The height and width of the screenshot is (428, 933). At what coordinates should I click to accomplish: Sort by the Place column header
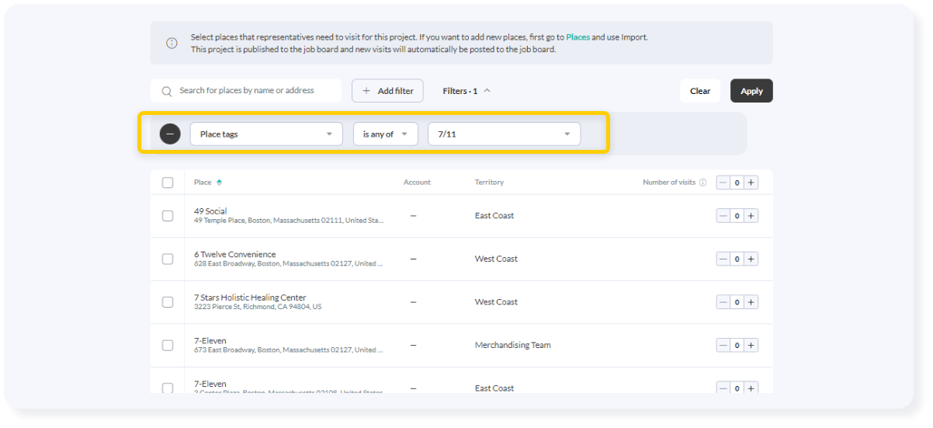click(x=203, y=183)
